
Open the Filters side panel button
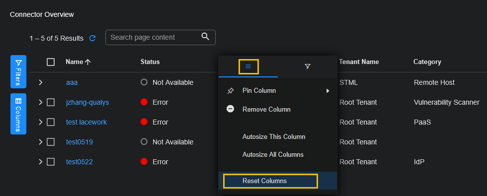click(x=18, y=71)
